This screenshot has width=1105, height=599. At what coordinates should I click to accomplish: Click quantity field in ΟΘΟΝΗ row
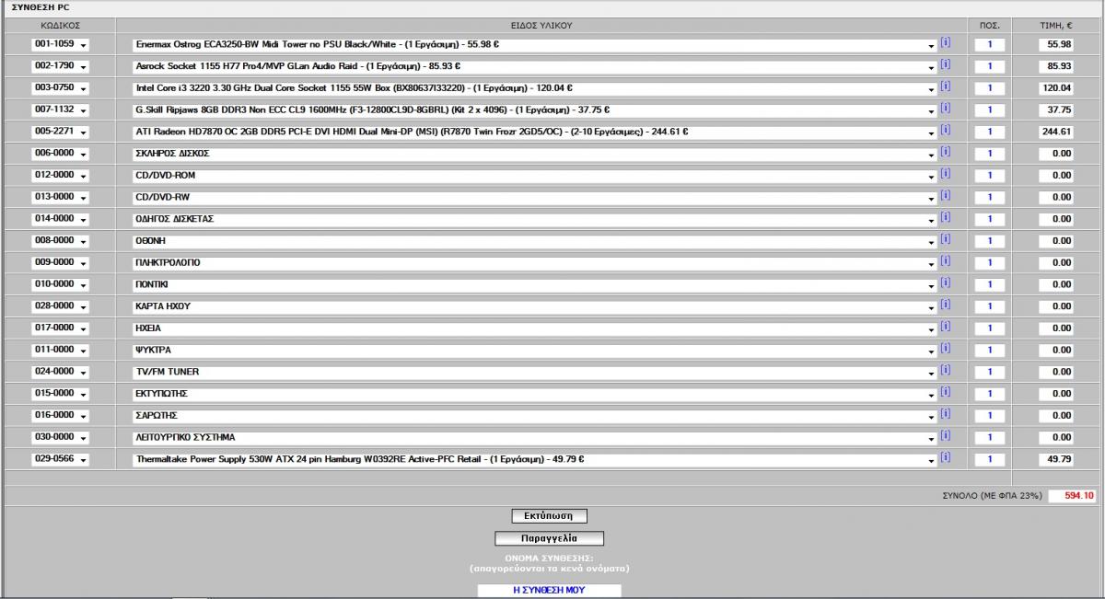pos(990,241)
